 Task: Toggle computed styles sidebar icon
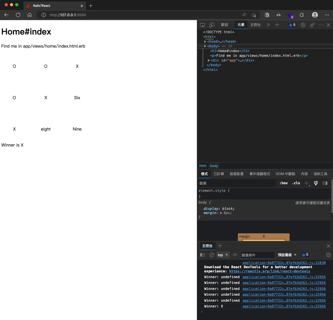point(325,183)
